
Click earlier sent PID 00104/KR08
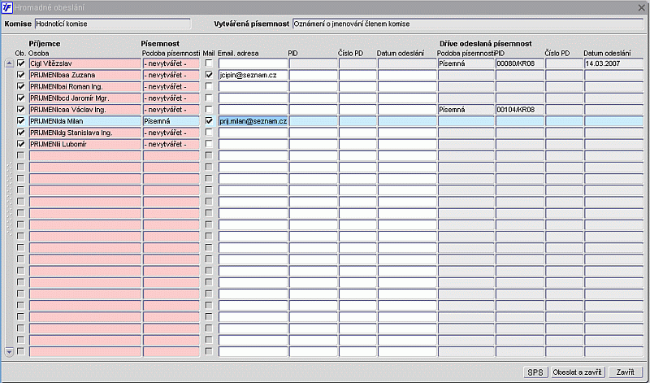(520, 110)
